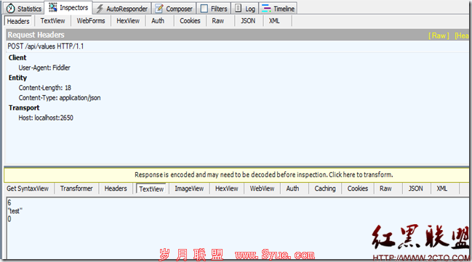
Task: Collapse the Entity header group
Action: point(17,78)
